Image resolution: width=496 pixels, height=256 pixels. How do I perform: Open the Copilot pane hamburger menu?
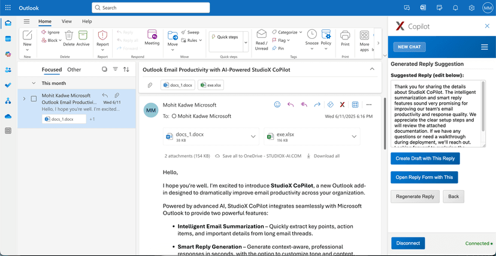484,47
